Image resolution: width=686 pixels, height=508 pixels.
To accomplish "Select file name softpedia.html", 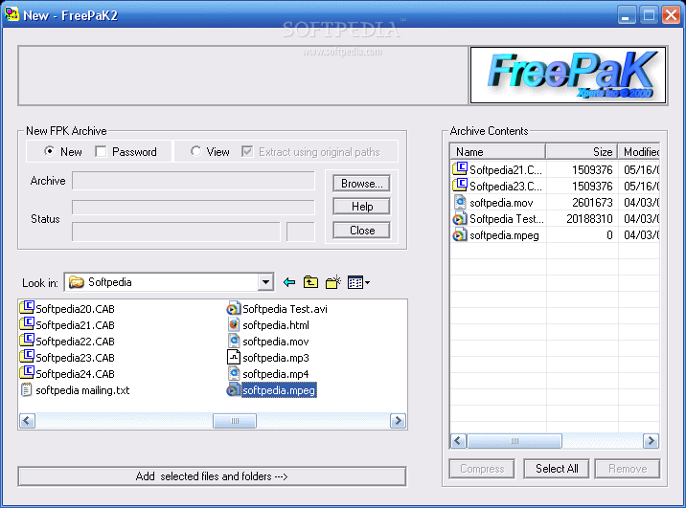I will (276, 325).
